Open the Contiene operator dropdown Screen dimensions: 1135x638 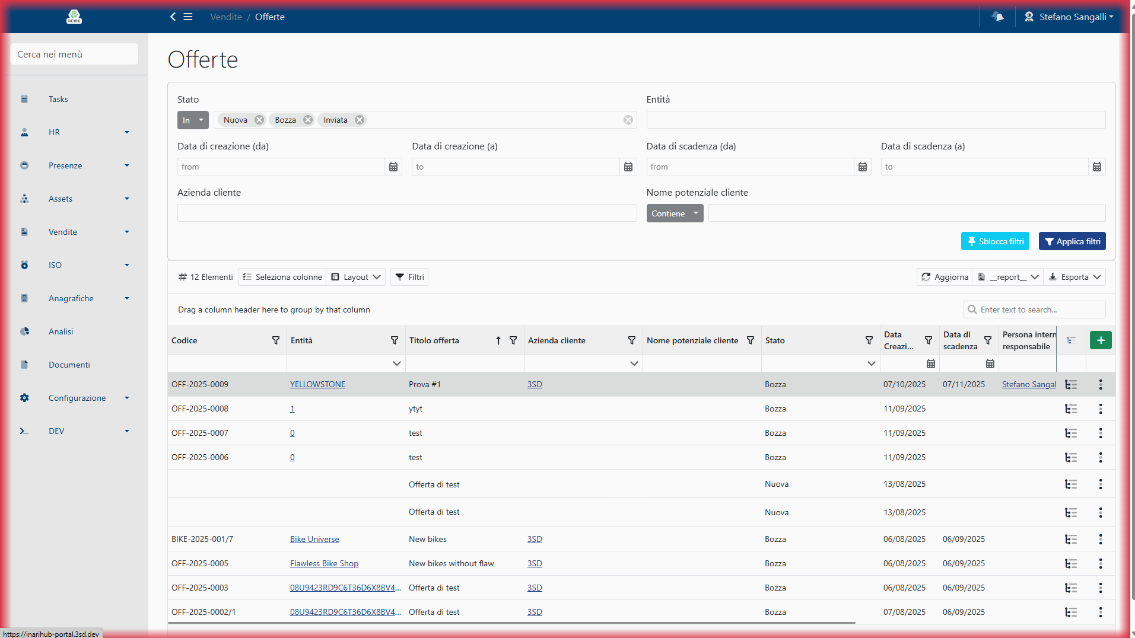click(675, 213)
